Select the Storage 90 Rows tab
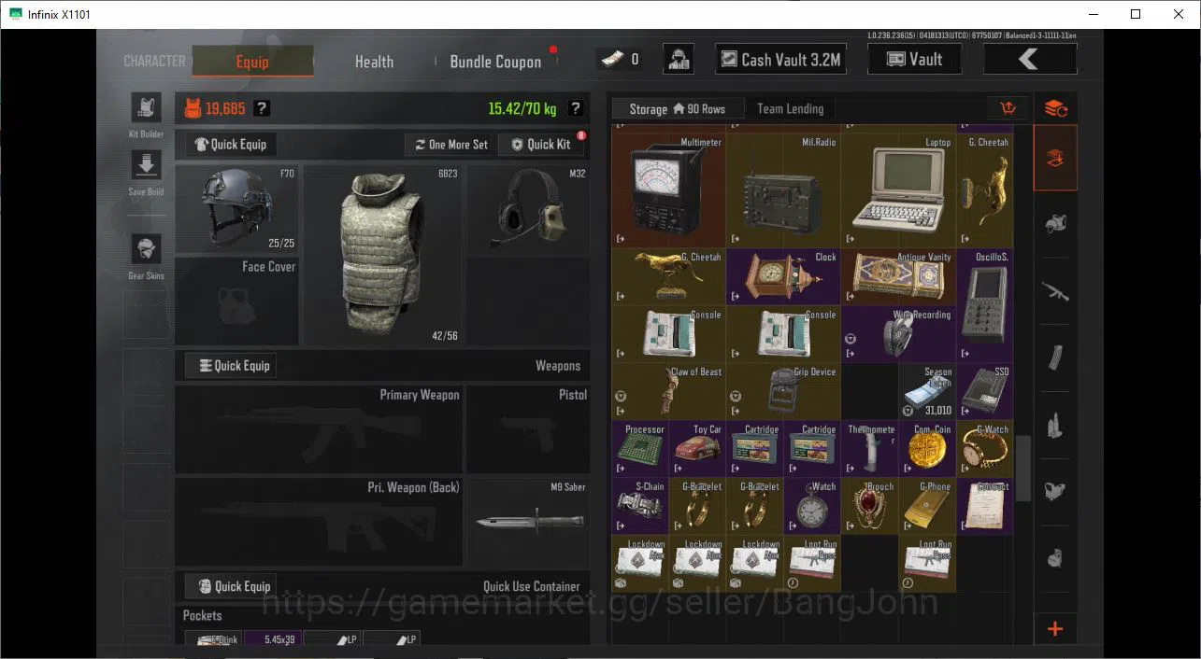Screen dimensions: 1201x659 (678, 108)
